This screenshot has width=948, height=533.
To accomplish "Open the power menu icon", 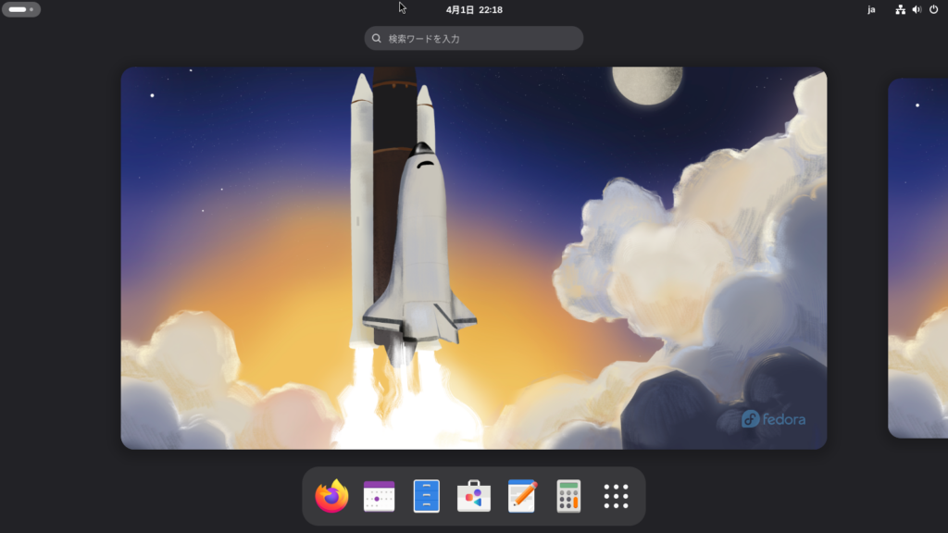I will (x=933, y=9).
